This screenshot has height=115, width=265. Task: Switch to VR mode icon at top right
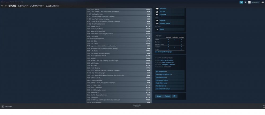[x=262, y=2]
